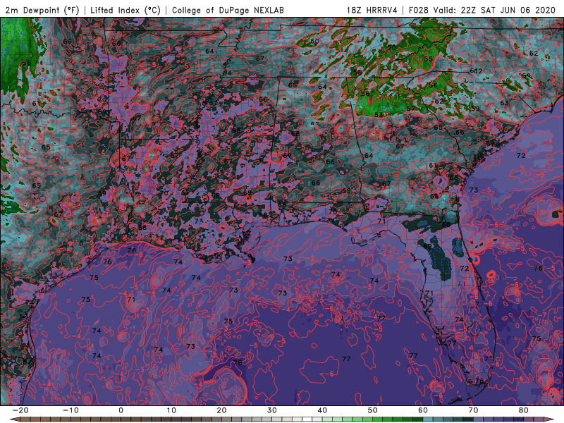Click the "57" dewpoint value on map

[411, 109]
